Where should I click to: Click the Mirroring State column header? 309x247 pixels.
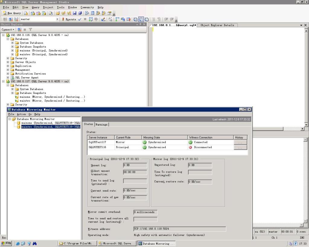[x=165, y=138]
